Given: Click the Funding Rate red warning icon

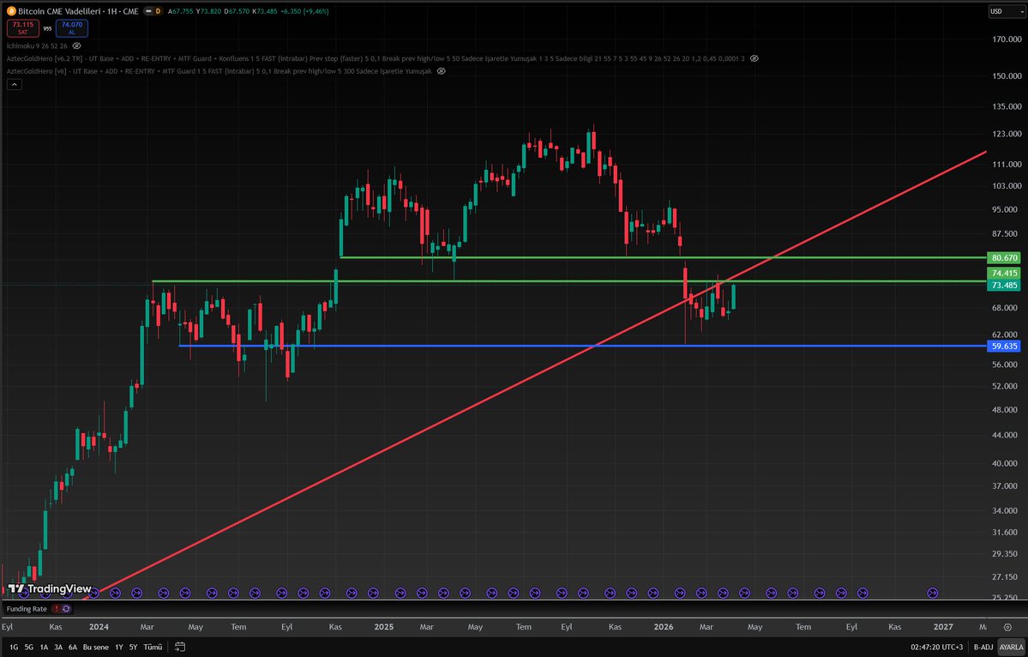Looking at the screenshot, I should click(x=56, y=608).
